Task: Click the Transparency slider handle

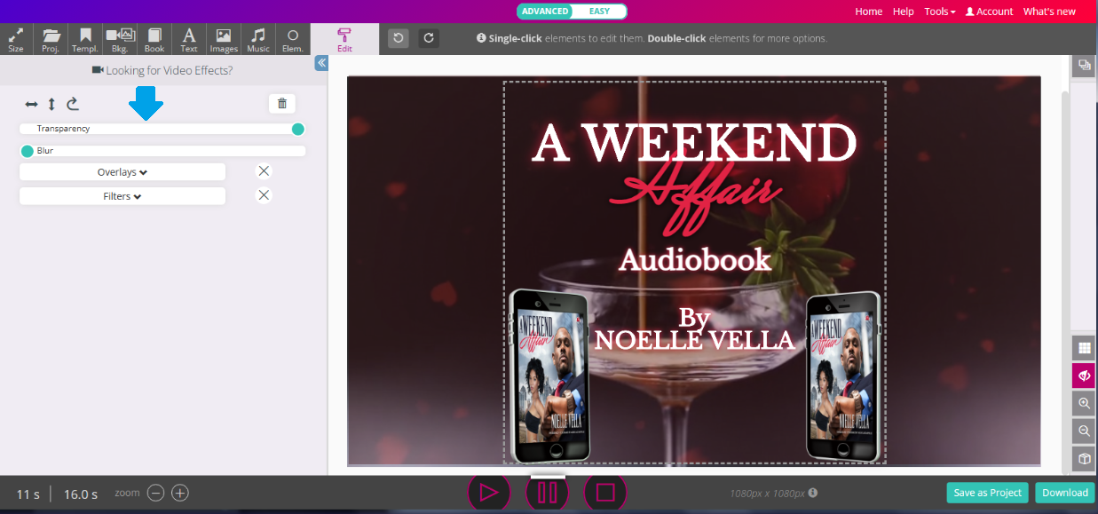Action: [298, 130]
